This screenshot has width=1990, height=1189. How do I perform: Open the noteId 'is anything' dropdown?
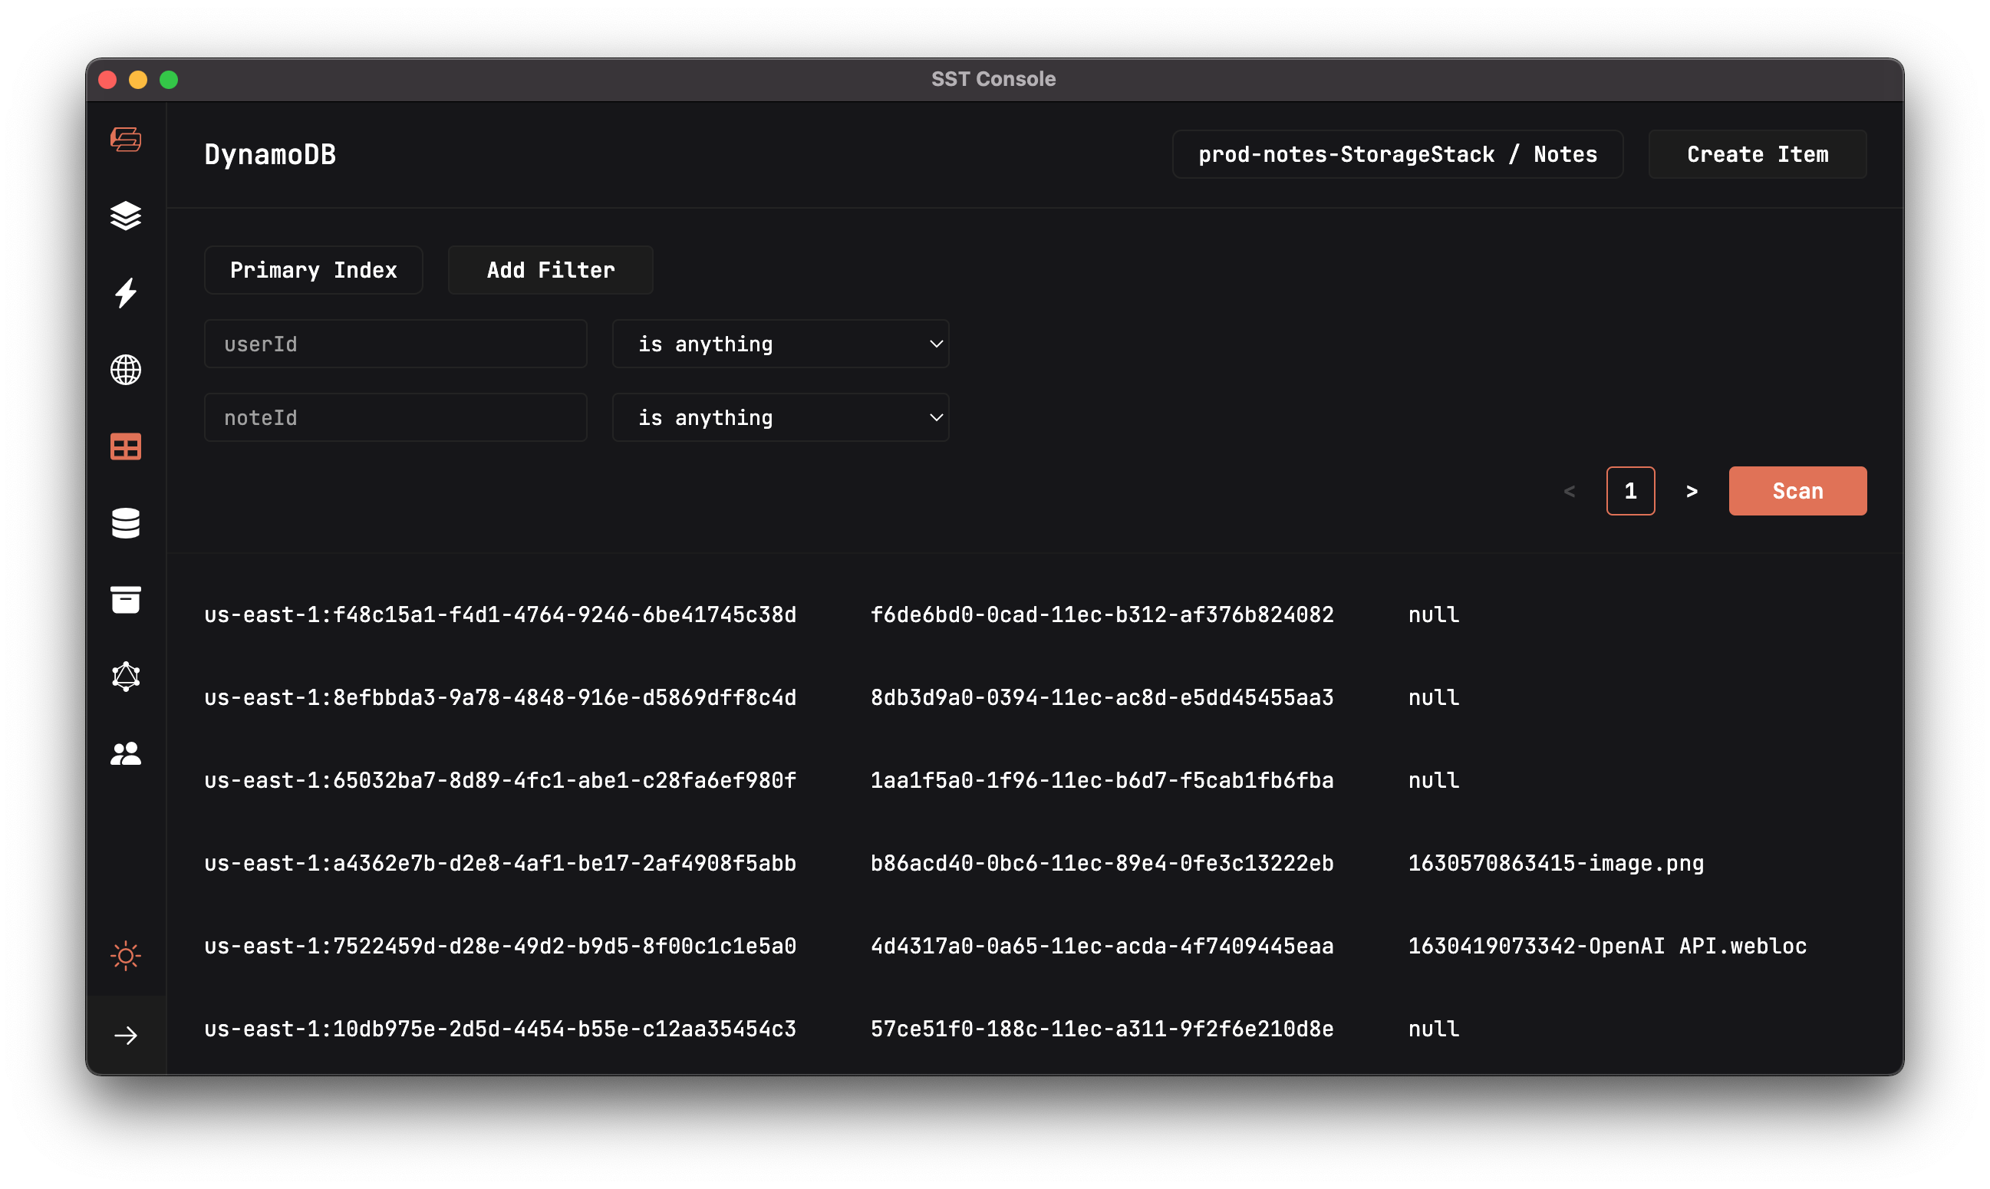780,417
